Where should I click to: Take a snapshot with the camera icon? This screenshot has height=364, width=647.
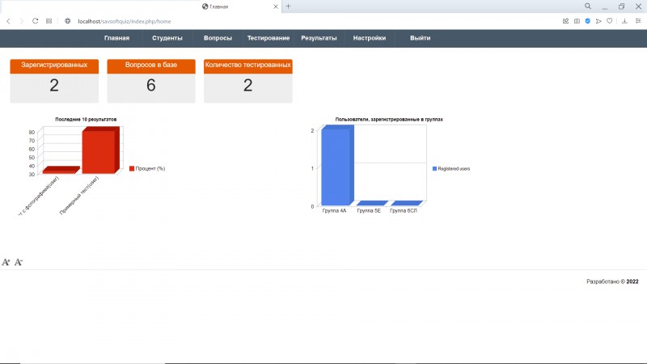[x=577, y=21]
